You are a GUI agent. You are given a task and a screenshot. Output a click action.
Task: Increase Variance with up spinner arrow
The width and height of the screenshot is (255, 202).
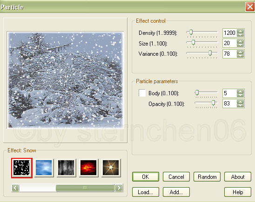point(241,52)
